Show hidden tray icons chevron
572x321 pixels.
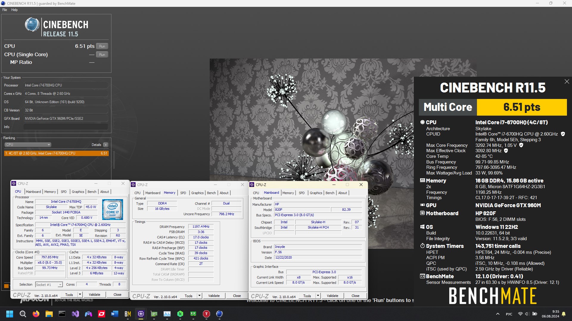498,314
